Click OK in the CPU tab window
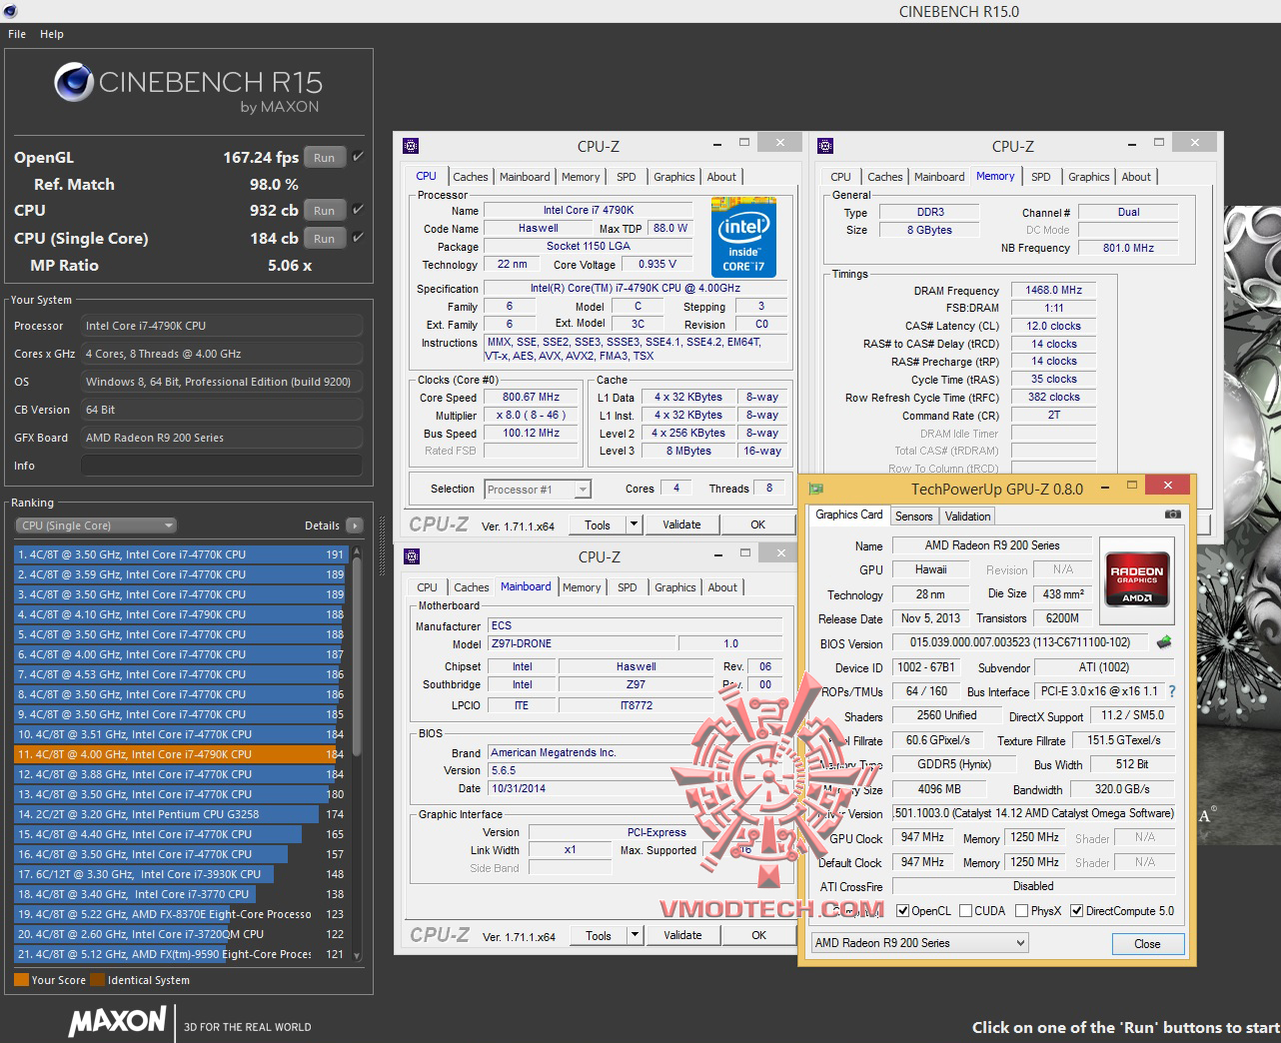The height and width of the screenshot is (1043, 1281). [x=758, y=524]
